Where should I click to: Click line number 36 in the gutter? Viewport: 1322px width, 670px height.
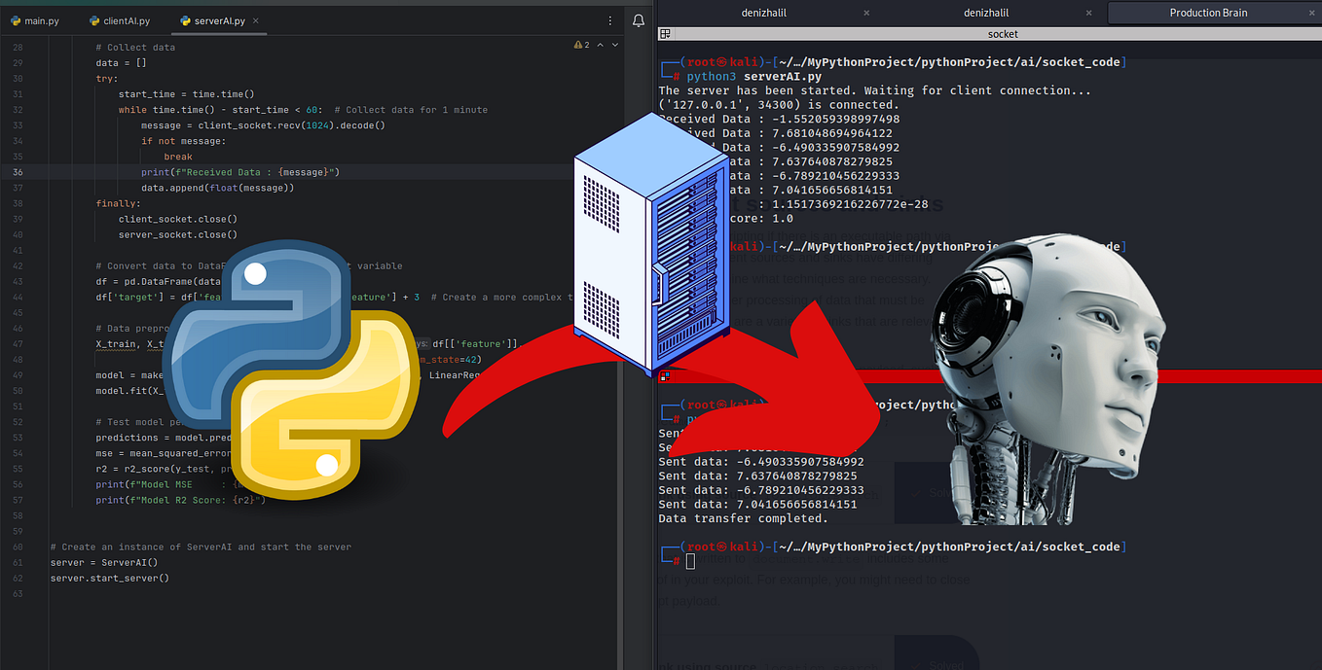[x=18, y=172]
